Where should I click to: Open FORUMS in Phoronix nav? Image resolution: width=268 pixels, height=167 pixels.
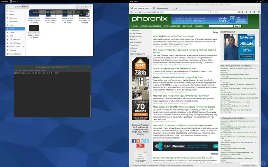199,26
